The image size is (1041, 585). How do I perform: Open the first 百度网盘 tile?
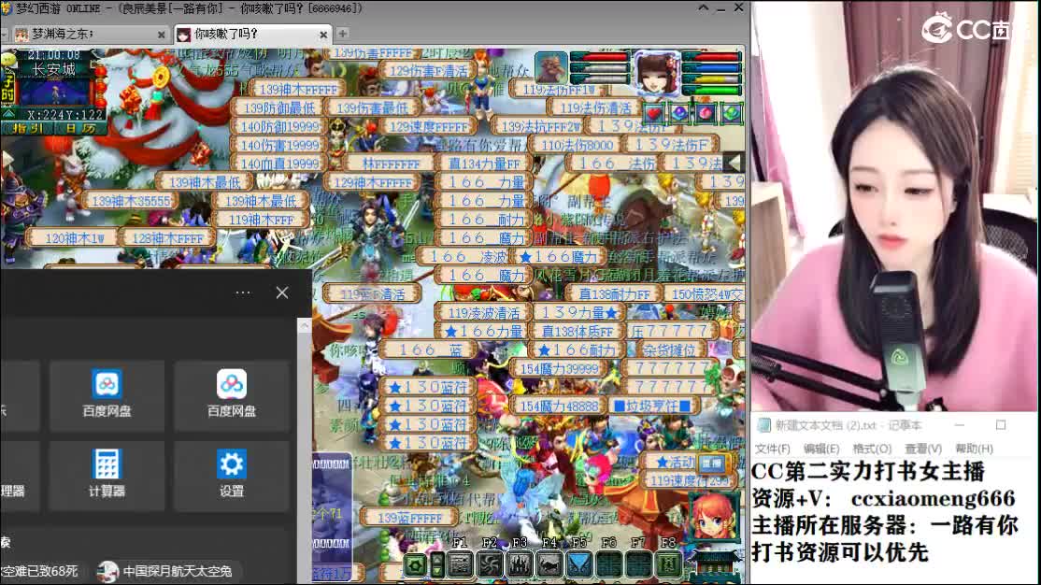107,395
